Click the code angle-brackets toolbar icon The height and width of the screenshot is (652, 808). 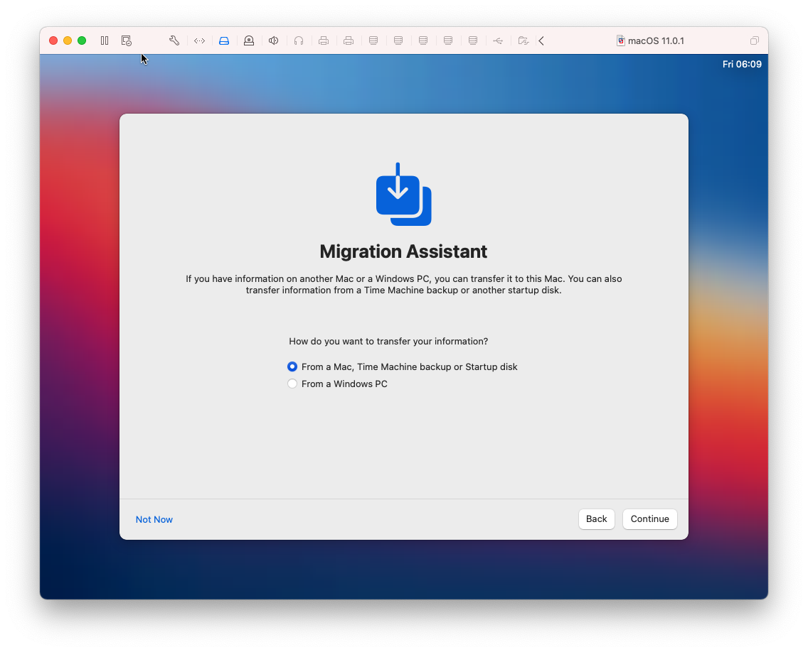point(199,40)
